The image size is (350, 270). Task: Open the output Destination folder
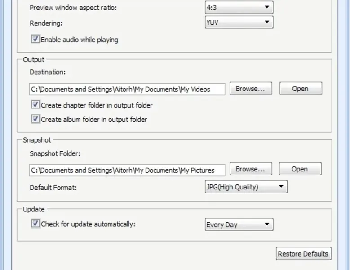point(300,89)
